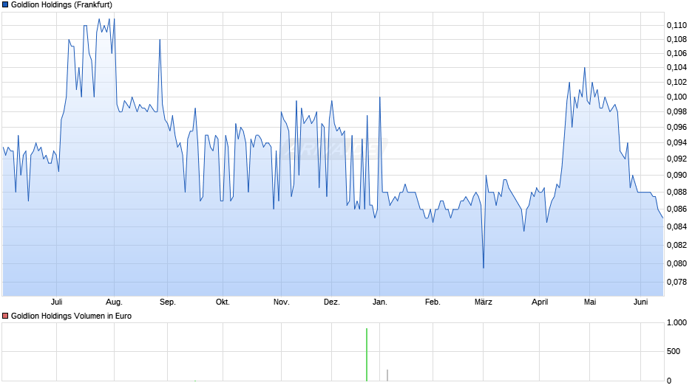Click the 0,092 price axis value

pyautogui.click(x=677, y=159)
